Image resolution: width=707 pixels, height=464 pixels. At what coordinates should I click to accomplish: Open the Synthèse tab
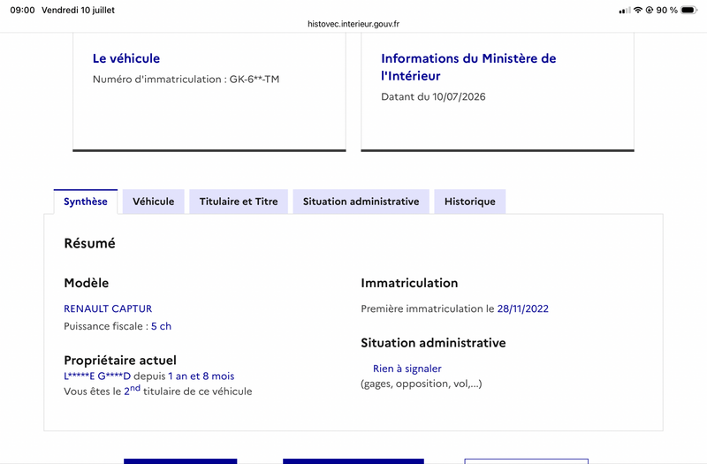pos(86,202)
